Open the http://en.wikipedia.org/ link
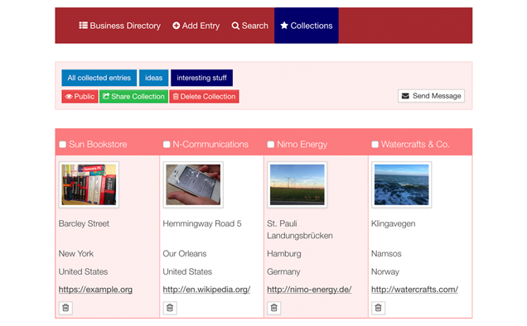 [206, 290]
